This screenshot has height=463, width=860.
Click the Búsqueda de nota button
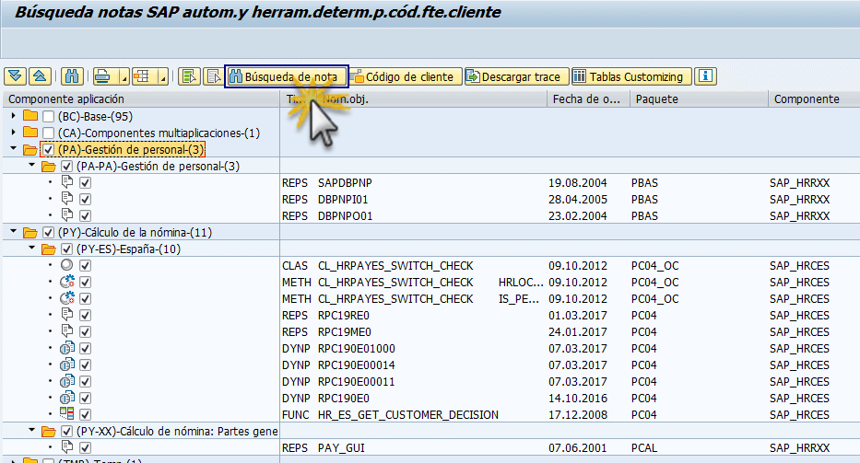pos(287,76)
